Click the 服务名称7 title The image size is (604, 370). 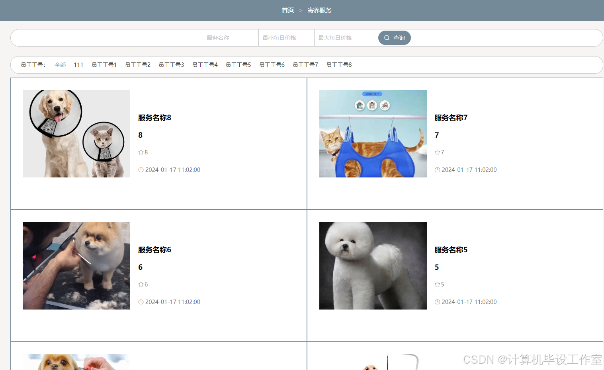click(x=451, y=118)
